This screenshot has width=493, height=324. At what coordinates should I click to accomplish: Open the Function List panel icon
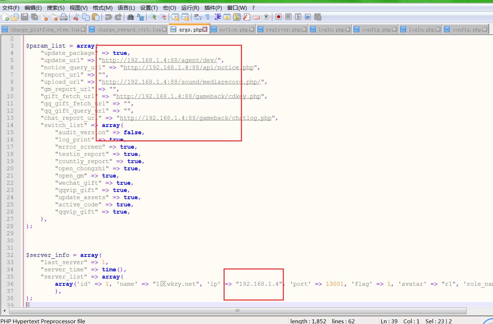[x=247, y=17]
